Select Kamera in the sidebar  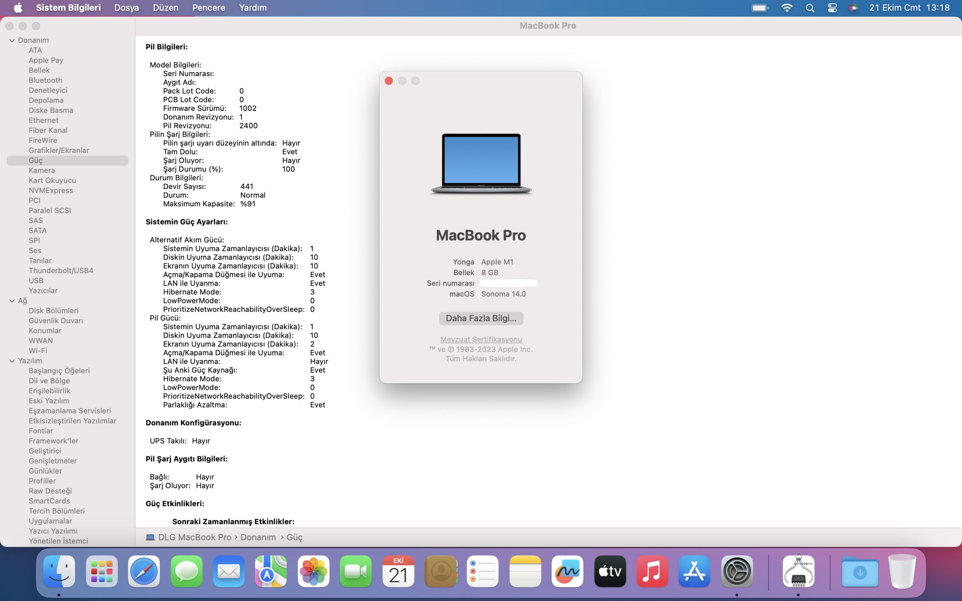click(42, 171)
